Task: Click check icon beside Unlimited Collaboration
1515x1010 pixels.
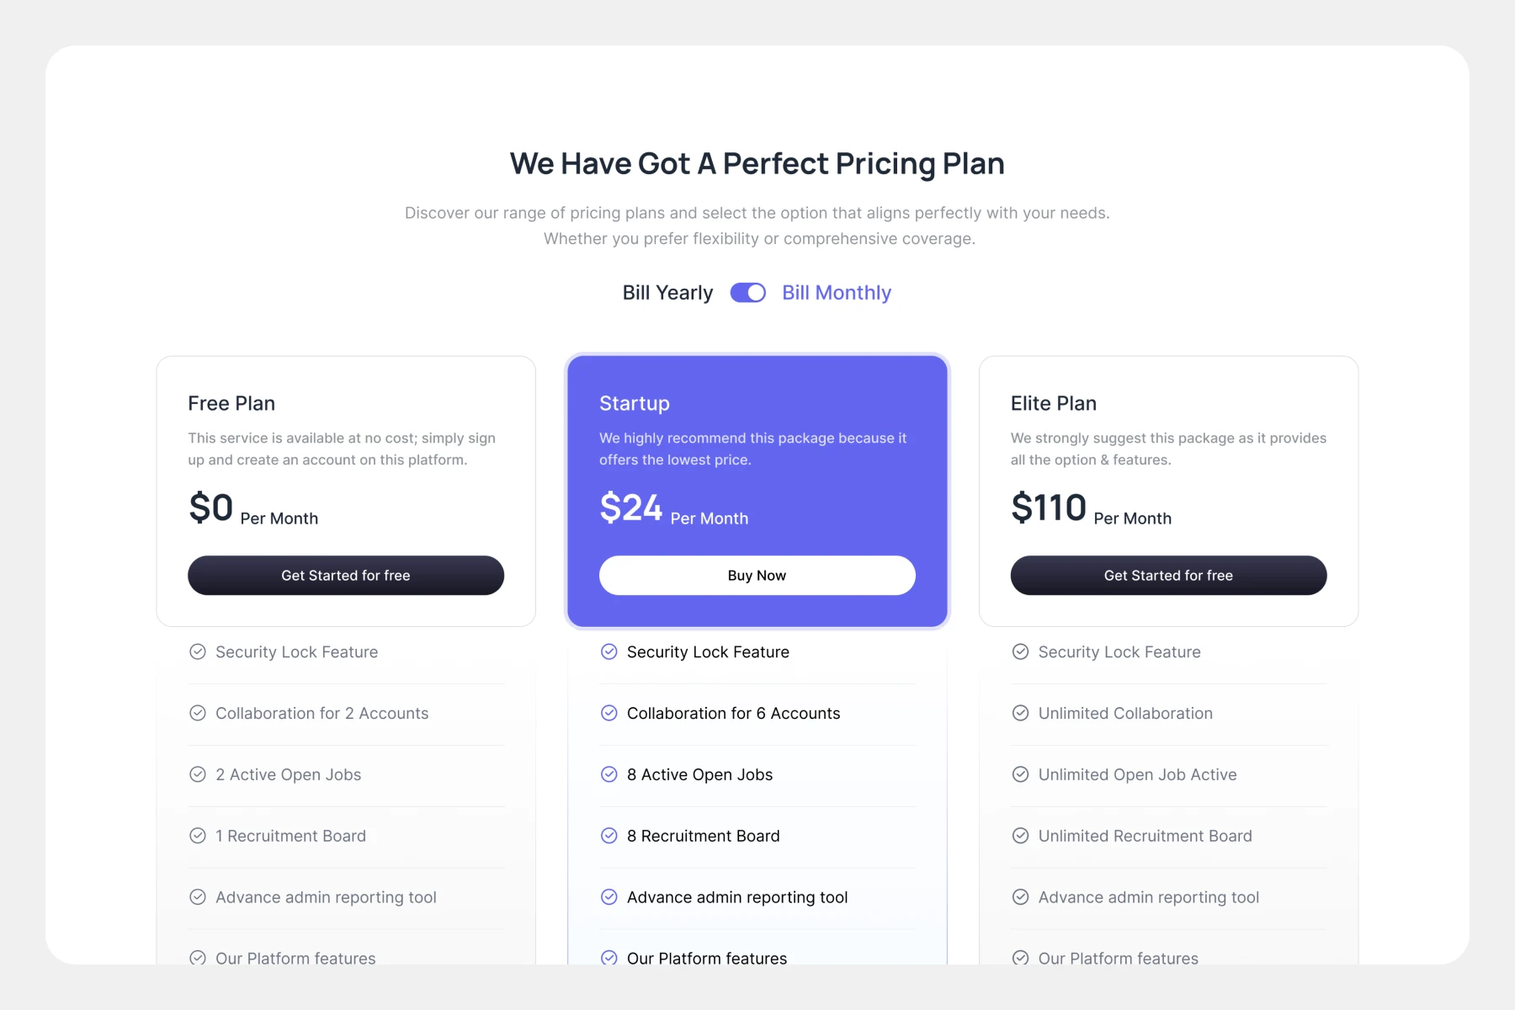Action: click(x=1020, y=713)
